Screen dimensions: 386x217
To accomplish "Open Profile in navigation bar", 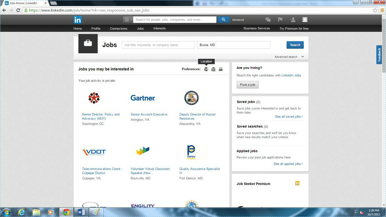I will pos(96,29).
